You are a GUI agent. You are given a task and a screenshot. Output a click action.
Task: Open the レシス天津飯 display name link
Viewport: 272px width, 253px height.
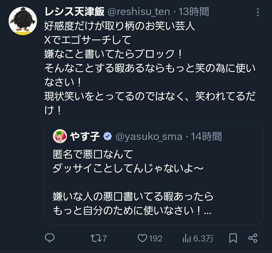coord(74,12)
